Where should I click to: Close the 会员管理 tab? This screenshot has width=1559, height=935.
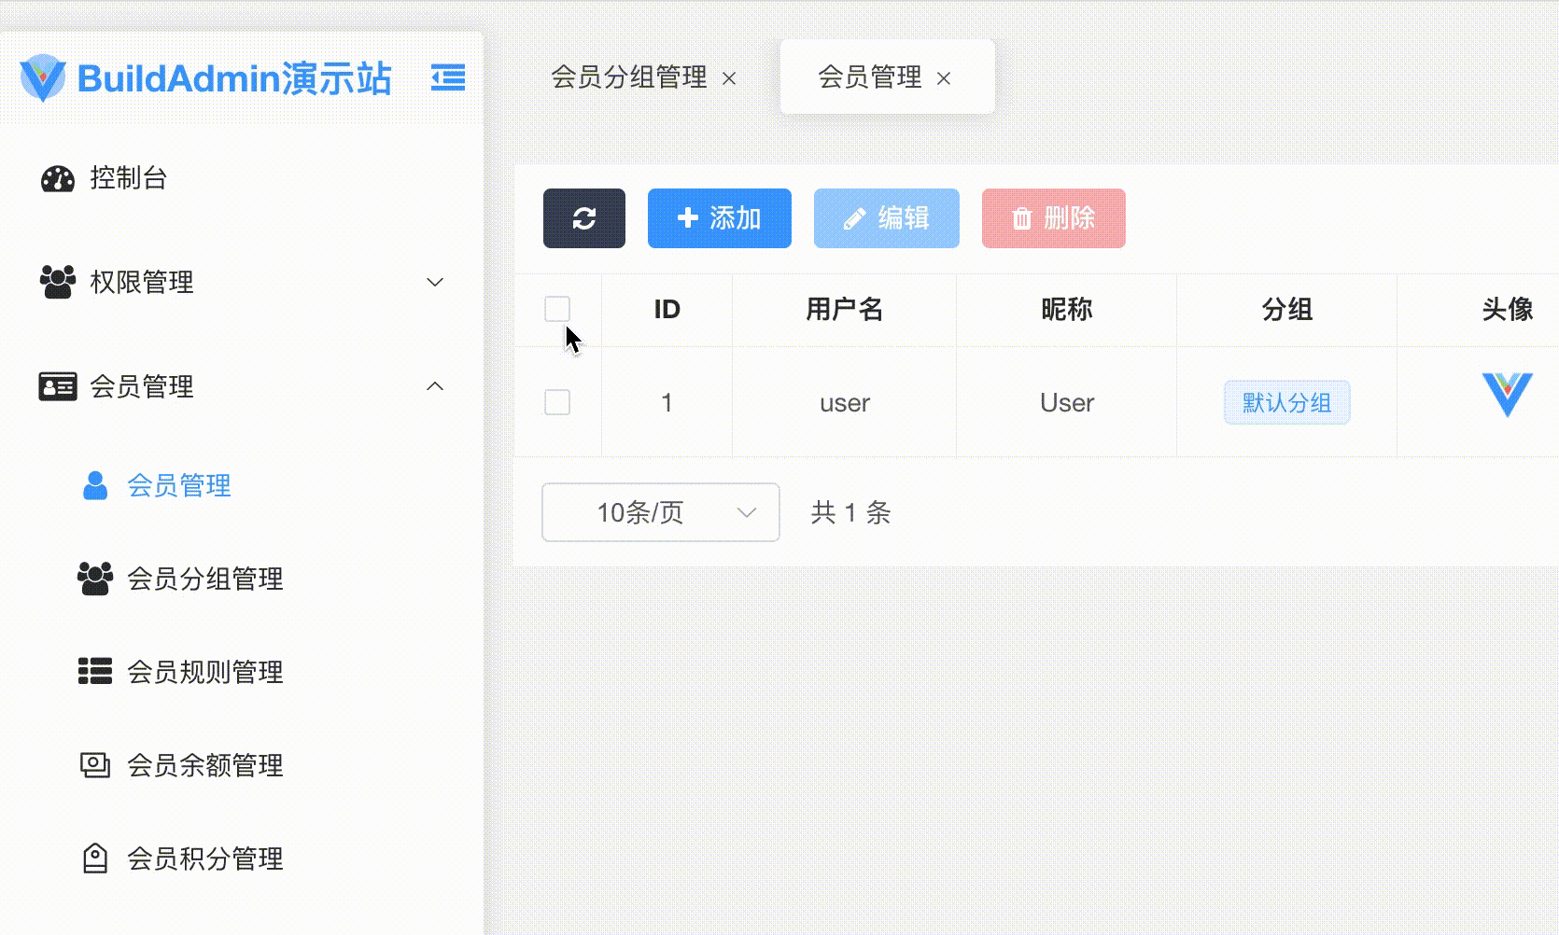944,78
